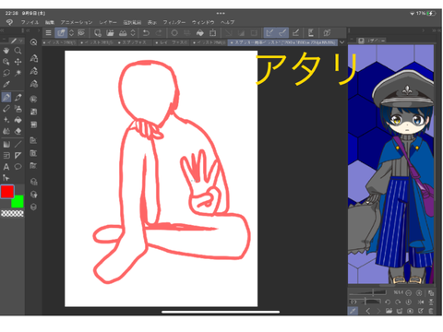Select the Auto select magic wand tool

[18, 73]
